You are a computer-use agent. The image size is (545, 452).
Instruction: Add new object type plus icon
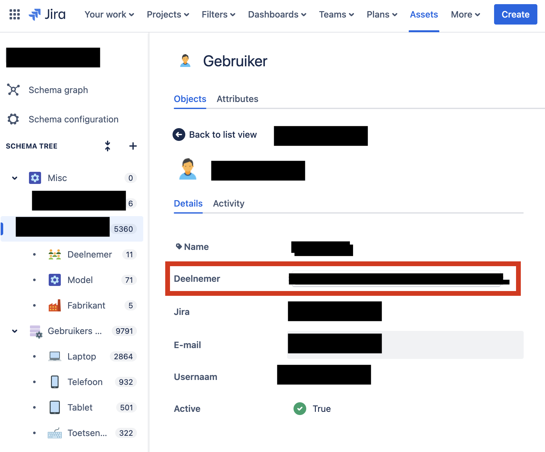click(133, 146)
